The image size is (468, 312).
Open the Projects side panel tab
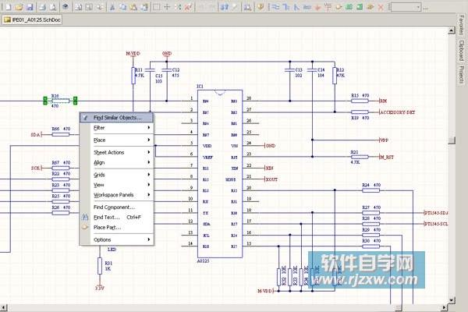pyautogui.click(x=462, y=75)
